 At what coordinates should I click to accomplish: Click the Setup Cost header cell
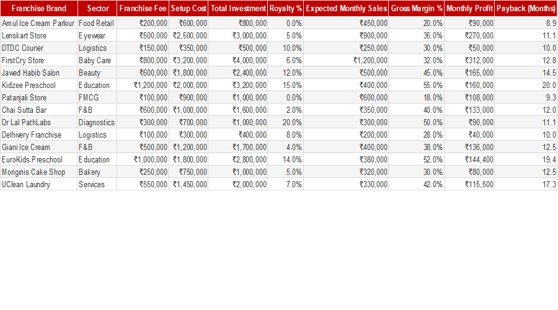(188, 8)
